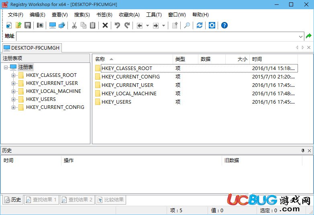Click the undo arrow icon

pyautogui.click(x=117, y=25)
